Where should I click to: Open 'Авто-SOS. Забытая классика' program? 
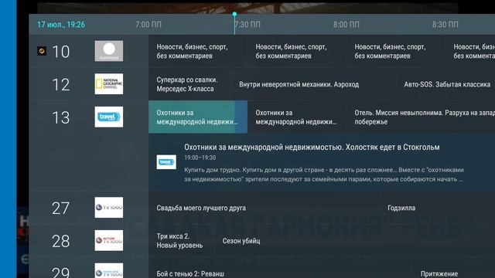[445, 84]
